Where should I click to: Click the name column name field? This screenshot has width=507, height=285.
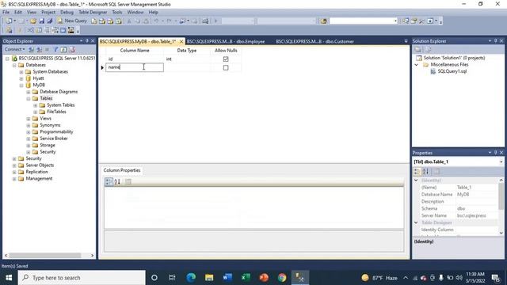135,67
